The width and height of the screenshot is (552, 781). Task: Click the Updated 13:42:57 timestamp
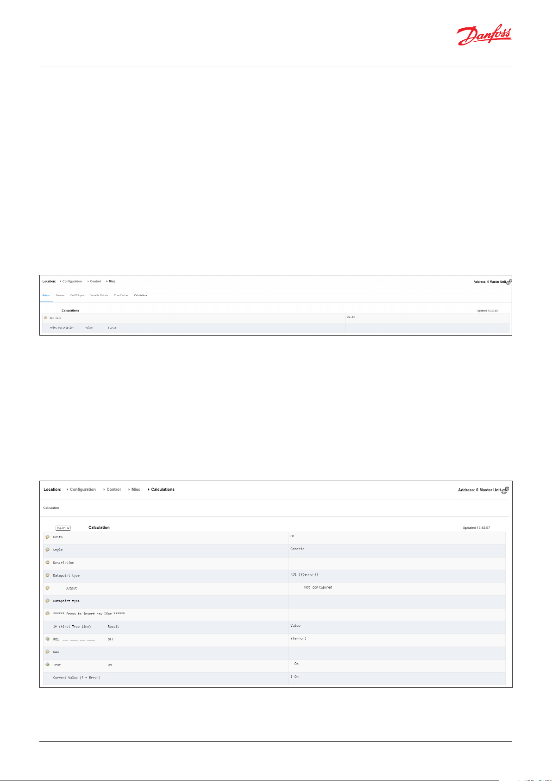[477, 528]
